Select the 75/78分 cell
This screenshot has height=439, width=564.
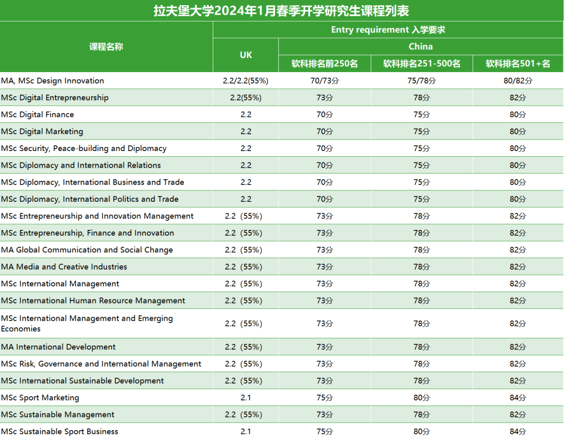(421, 80)
